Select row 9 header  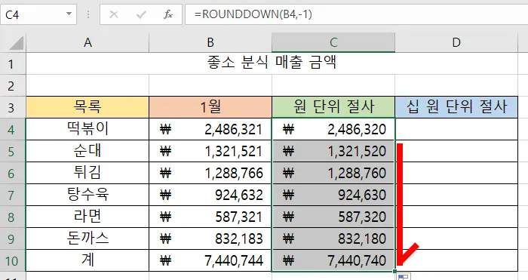click(13, 239)
